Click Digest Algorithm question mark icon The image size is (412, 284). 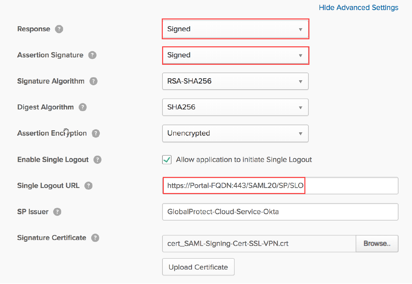pyautogui.click(x=83, y=107)
